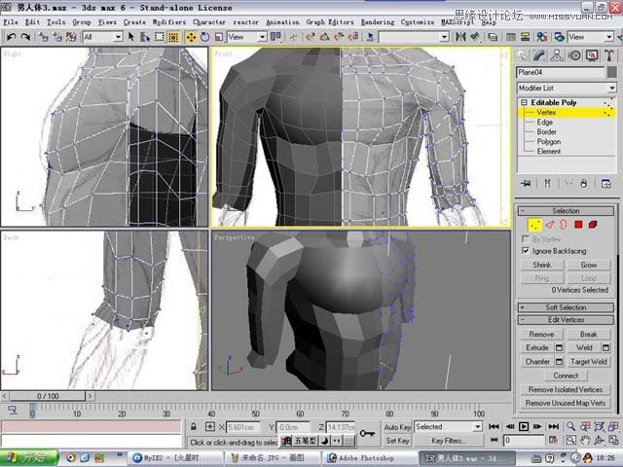The width and height of the screenshot is (623, 467).
Task: Select Edge sub-object icon in Selection rollout
Action: coord(549,225)
